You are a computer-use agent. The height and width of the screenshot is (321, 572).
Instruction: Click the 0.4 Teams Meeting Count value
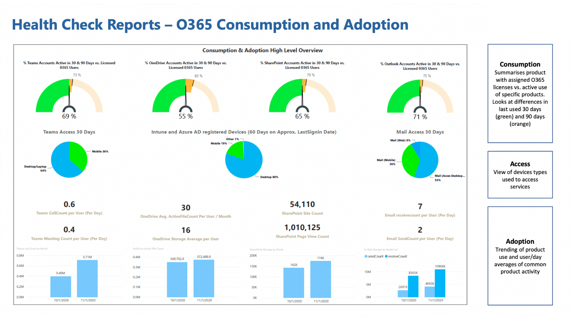pyautogui.click(x=69, y=229)
